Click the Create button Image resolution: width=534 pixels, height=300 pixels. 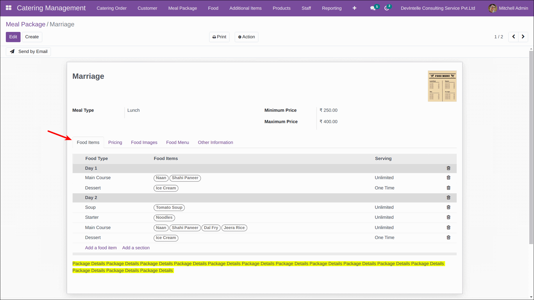pos(32,37)
